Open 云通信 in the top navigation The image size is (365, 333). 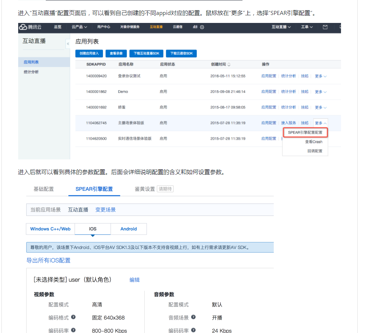[x=178, y=27]
